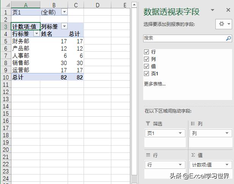
Task: Select column C header
Action: (76, 5)
